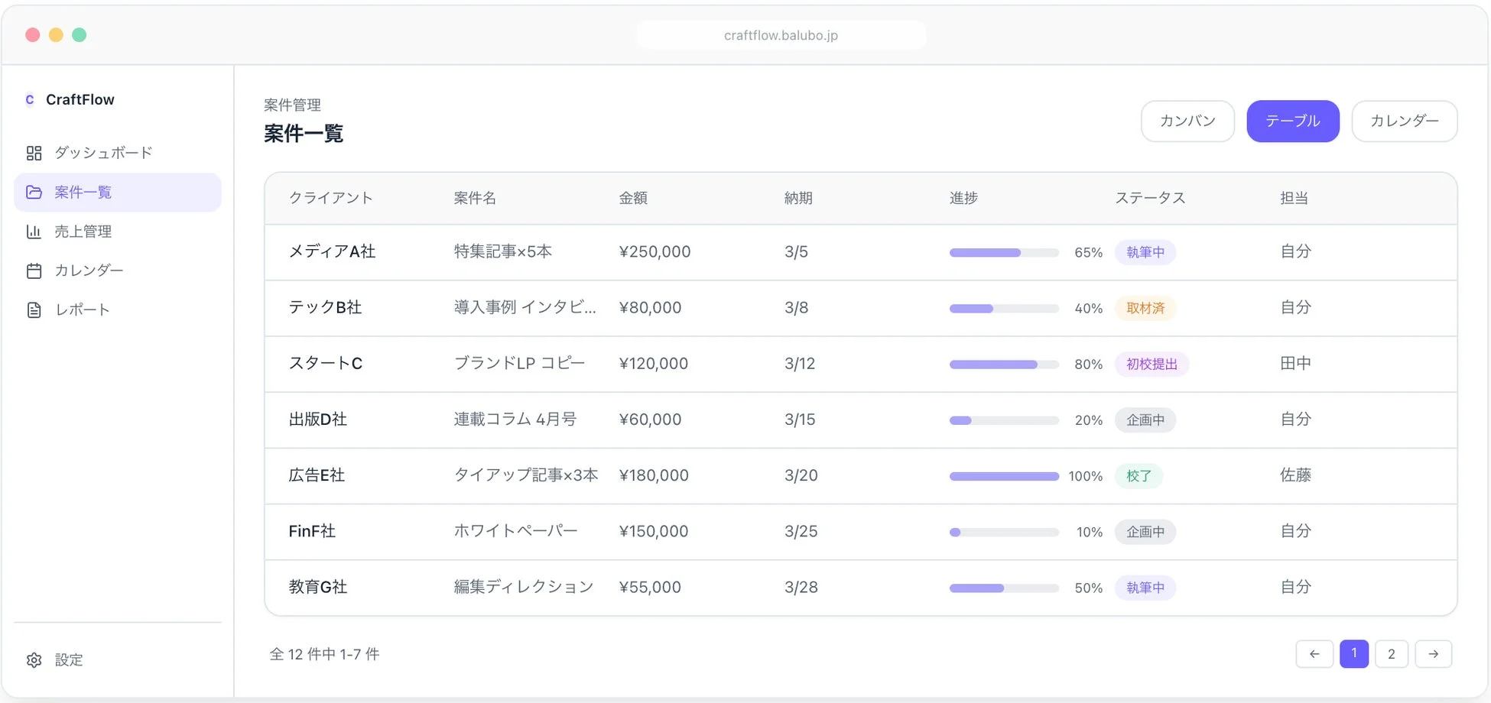This screenshot has width=1491, height=703.
Task: Keep テーブル view selected
Action: click(1292, 121)
